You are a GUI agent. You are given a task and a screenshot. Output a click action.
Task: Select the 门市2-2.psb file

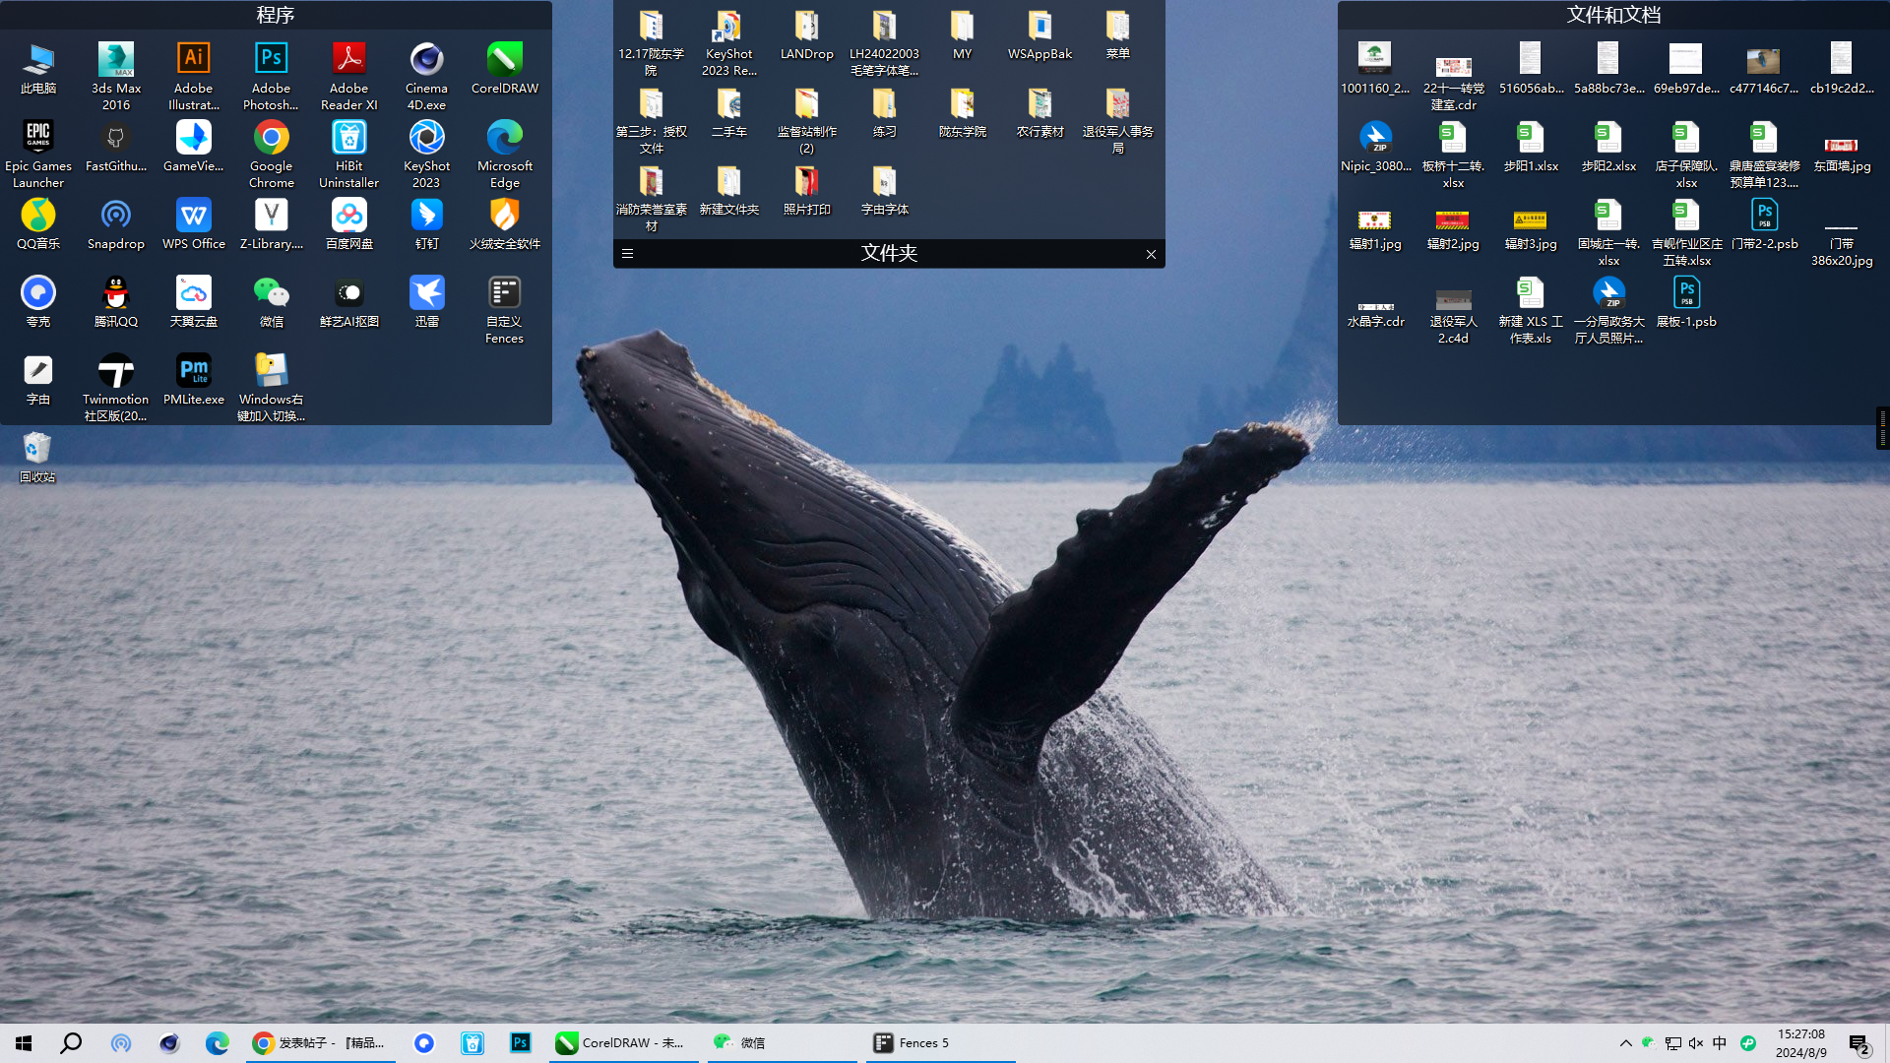[x=1764, y=223]
